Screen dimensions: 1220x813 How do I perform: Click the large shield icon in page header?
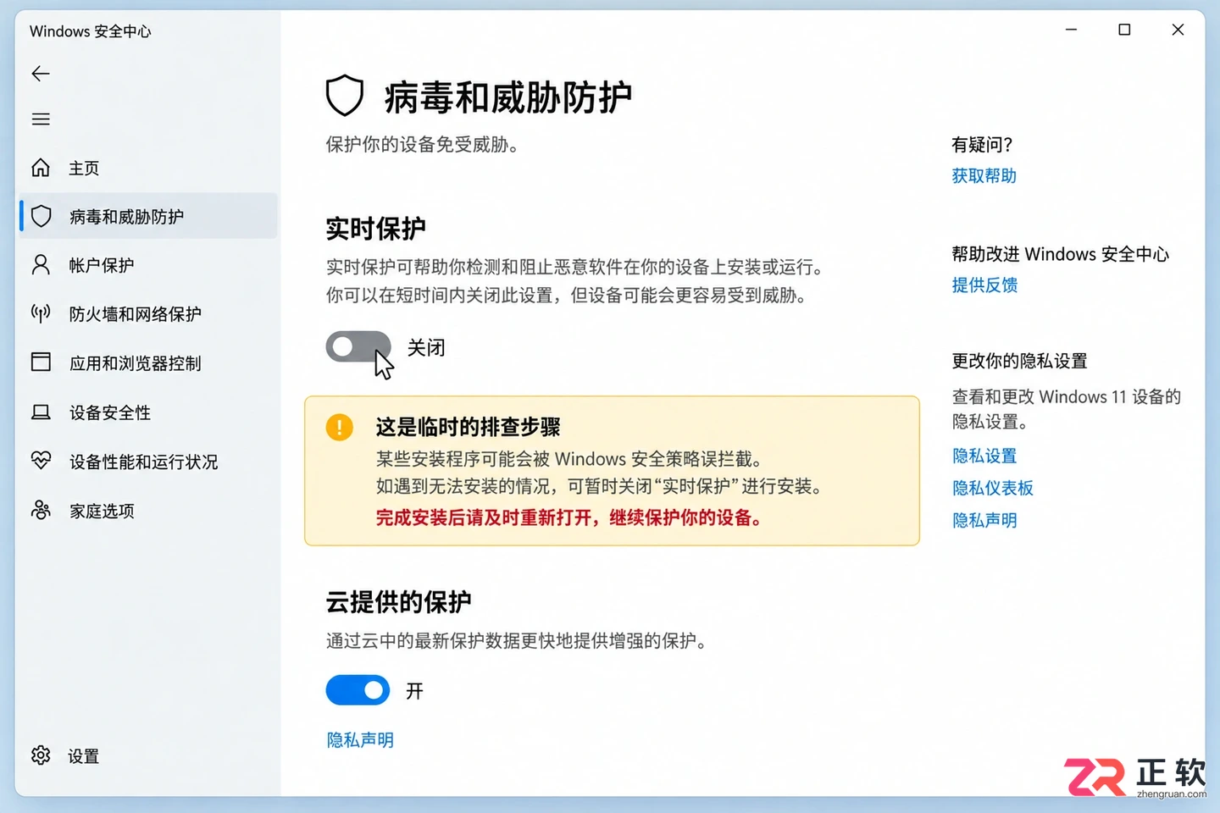[345, 96]
